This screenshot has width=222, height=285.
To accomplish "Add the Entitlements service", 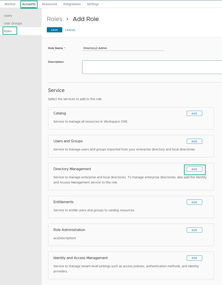I will coord(194,202).
